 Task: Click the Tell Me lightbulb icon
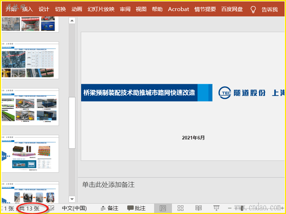coord(253,10)
